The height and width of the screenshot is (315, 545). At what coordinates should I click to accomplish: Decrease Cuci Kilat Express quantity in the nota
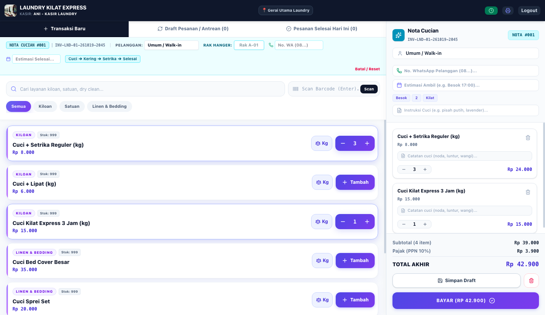pos(404,224)
